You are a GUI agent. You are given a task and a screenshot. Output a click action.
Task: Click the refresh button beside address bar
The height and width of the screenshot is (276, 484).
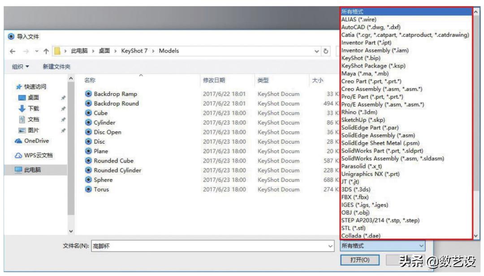(327, 51)
